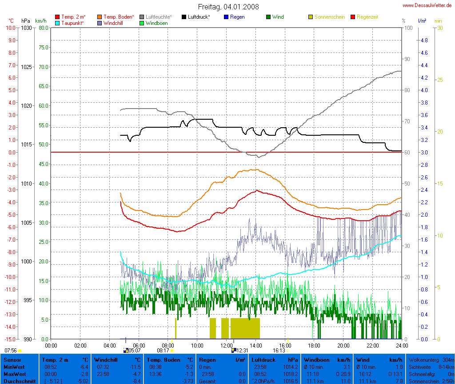Click the cyan Taupunkt legend square
Viewport: 455px width, 384px height.
click(57, 23)
